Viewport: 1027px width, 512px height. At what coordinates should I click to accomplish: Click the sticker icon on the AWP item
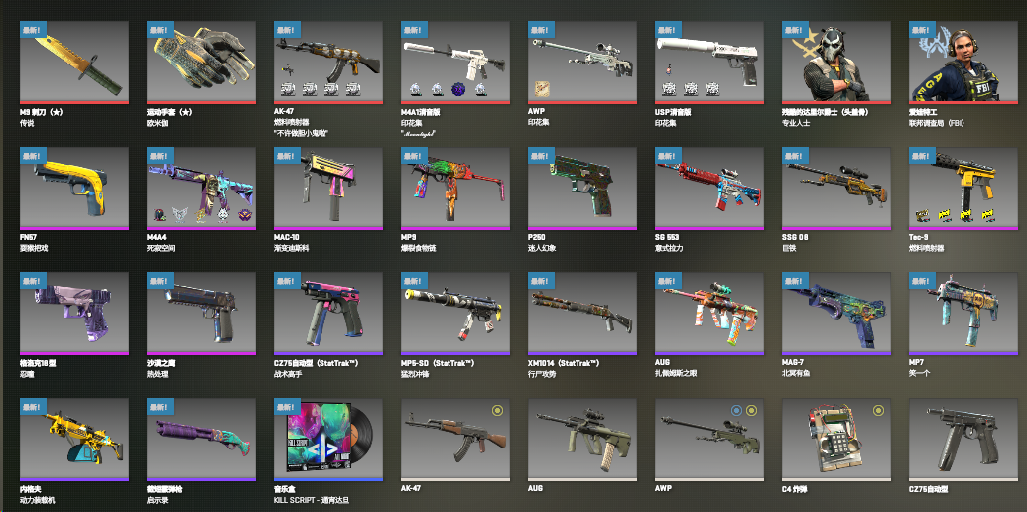541,89
